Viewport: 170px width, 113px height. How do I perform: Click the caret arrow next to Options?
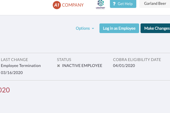coord(93,29)
